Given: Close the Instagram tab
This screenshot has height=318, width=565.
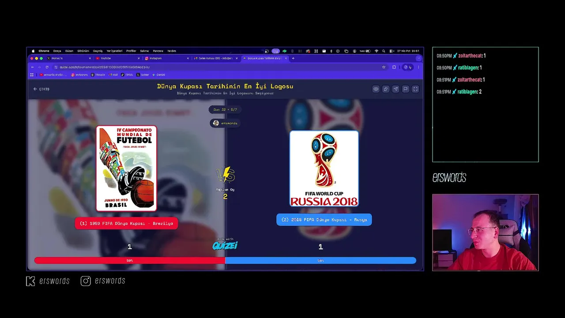Looking at the screenshot, I should pos(188,58).
